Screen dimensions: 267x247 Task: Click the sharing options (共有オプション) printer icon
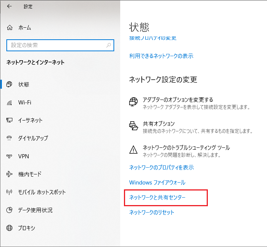(133, 126)
